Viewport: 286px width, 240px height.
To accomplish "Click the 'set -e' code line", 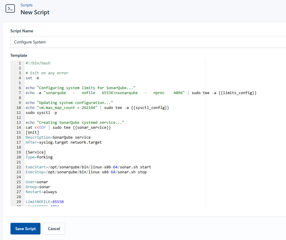I will 32,78.
